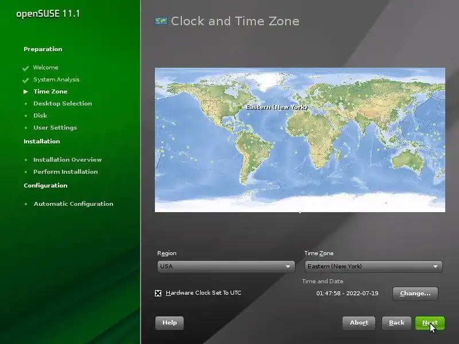Image resolution: width=459 pixels, height=344 pixels.
Task: Select Disk step in sidebar
Action: (40, 116)
